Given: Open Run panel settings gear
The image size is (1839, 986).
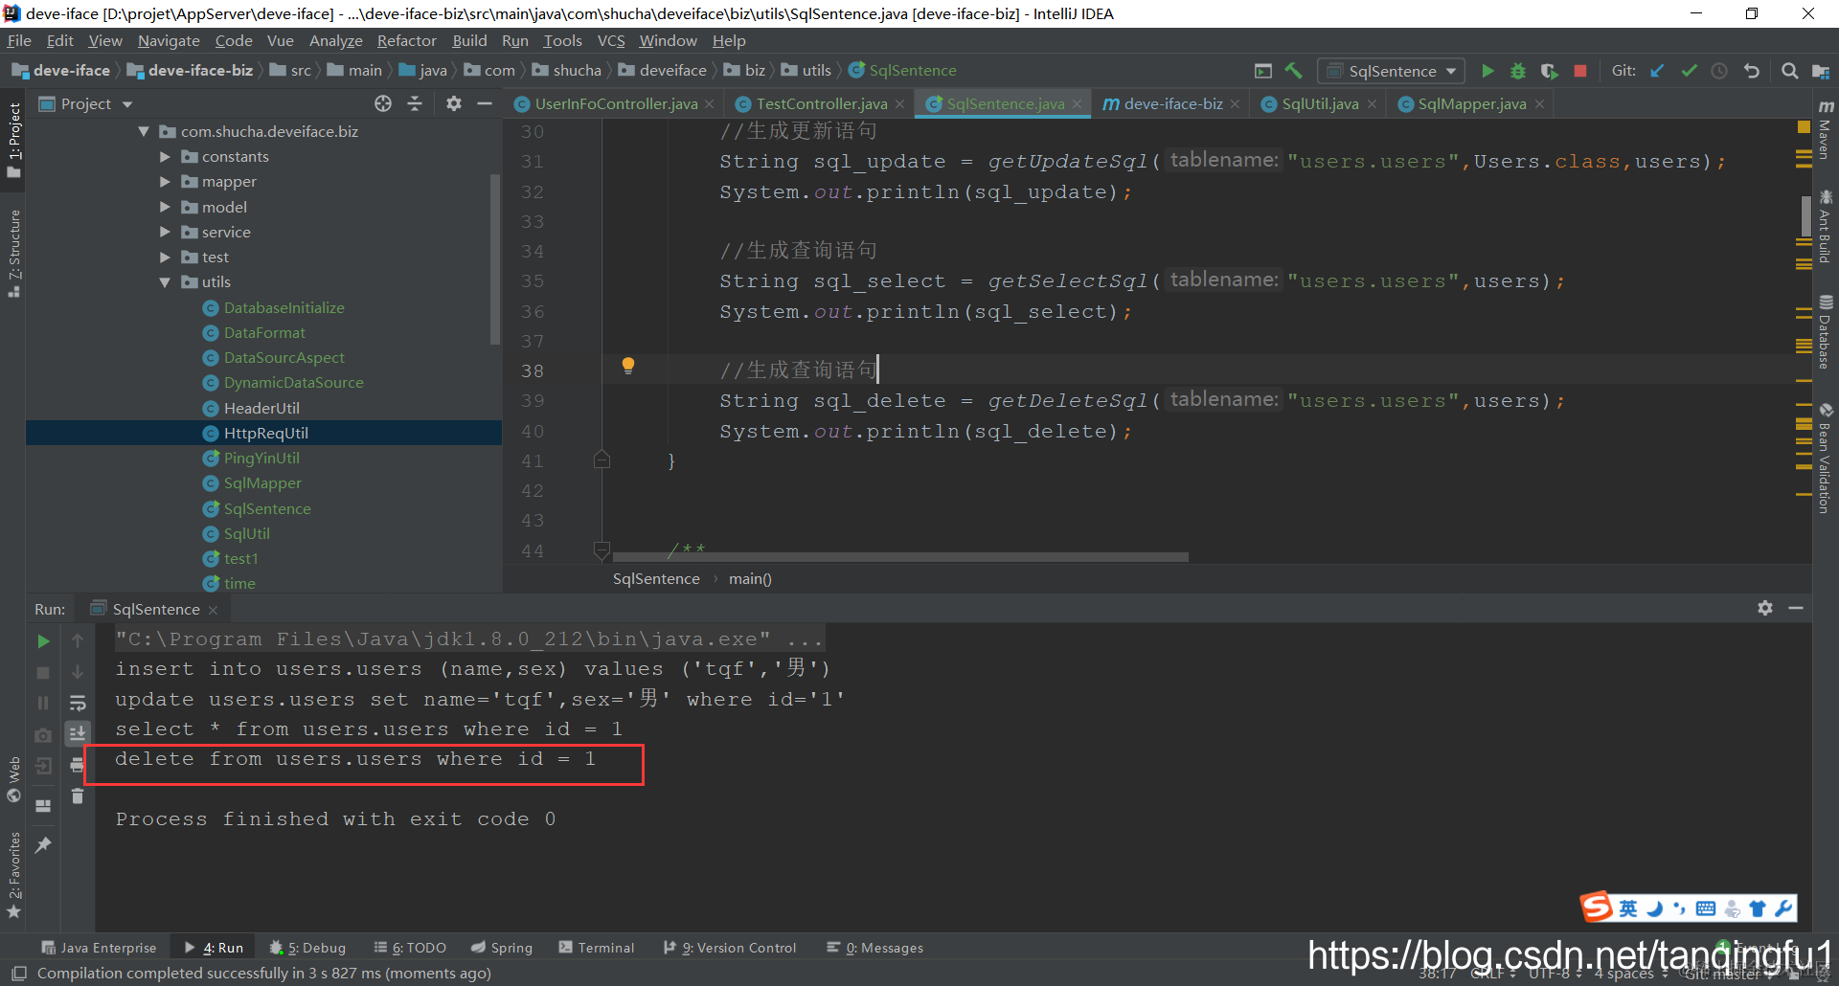Looking at the screenshot, I should [x=1765, y=608].
